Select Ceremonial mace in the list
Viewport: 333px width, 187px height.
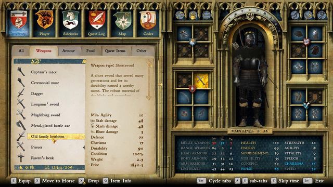click(45, 83)
